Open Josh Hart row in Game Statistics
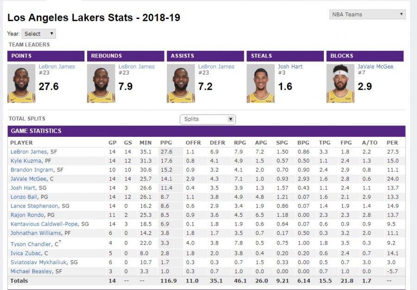This screenshot has width=417, height=290. tap(23, 188)
